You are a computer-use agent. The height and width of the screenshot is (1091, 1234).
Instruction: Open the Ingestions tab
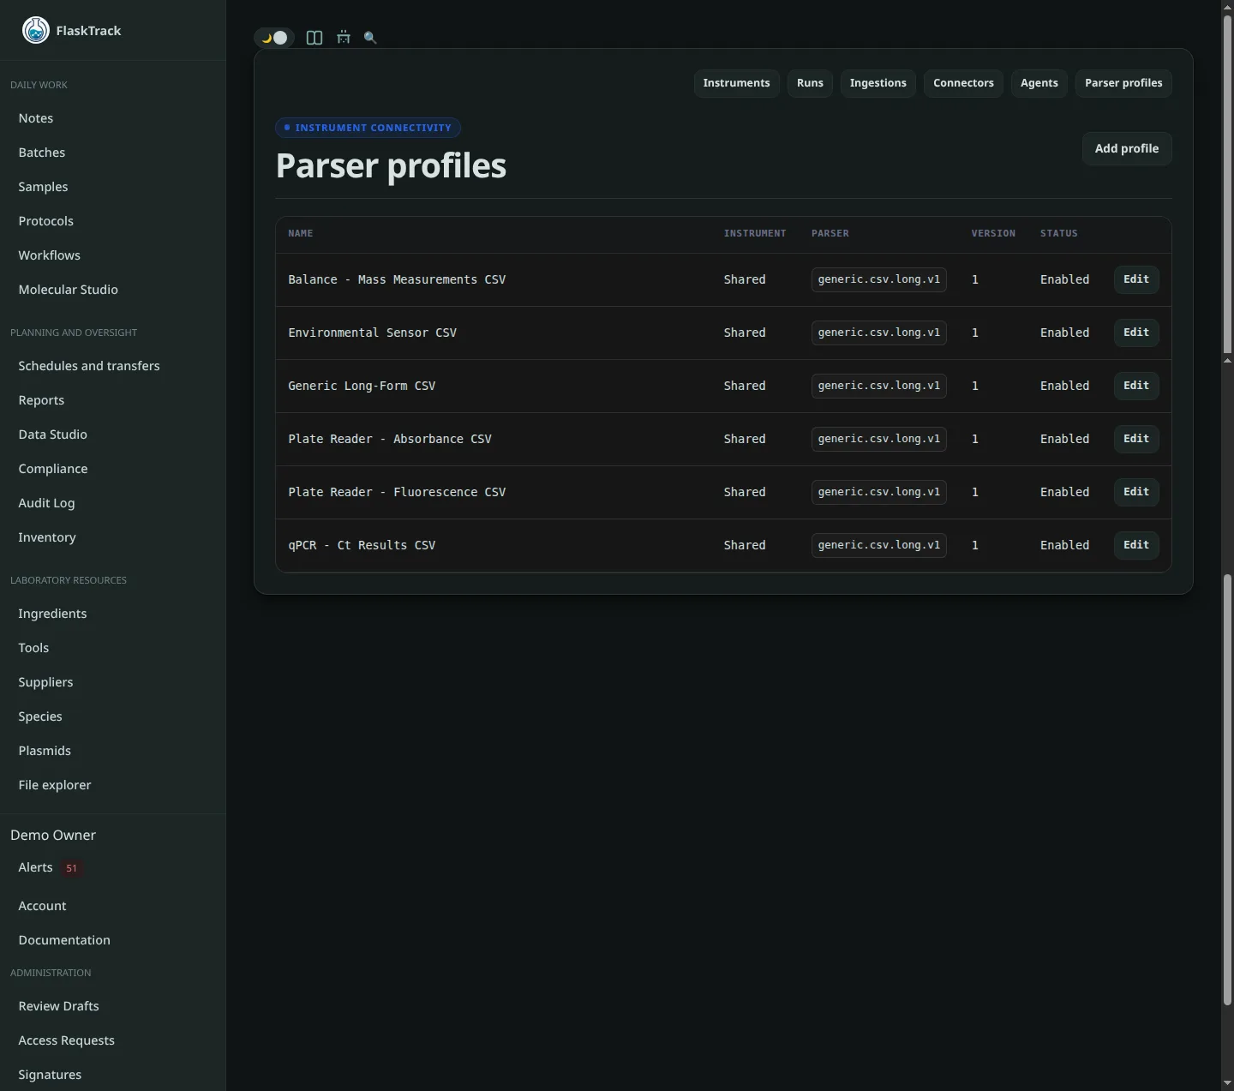click(878, 83)
